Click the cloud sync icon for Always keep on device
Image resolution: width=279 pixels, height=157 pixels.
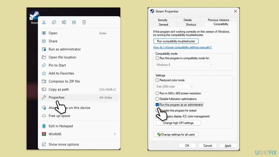44,108
